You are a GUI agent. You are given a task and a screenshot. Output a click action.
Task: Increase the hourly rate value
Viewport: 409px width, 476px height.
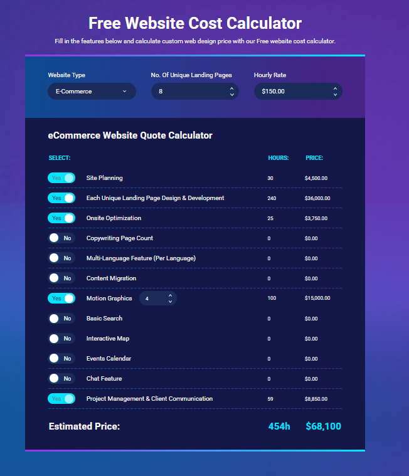point(335,88)
